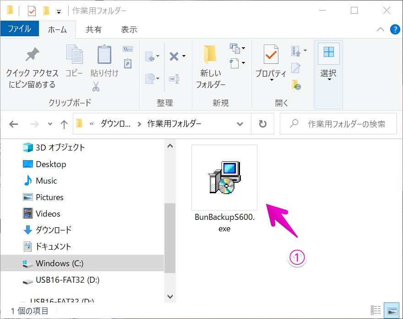
Task: Refresh the current folder view
Action: (262, 124)
